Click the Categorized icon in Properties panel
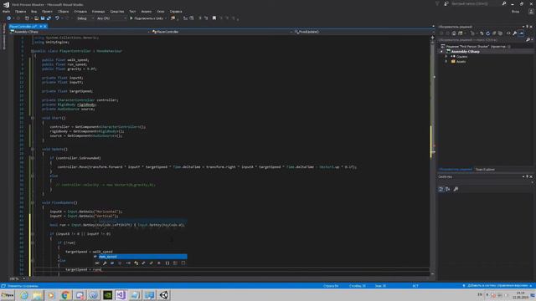 (441, 189)
